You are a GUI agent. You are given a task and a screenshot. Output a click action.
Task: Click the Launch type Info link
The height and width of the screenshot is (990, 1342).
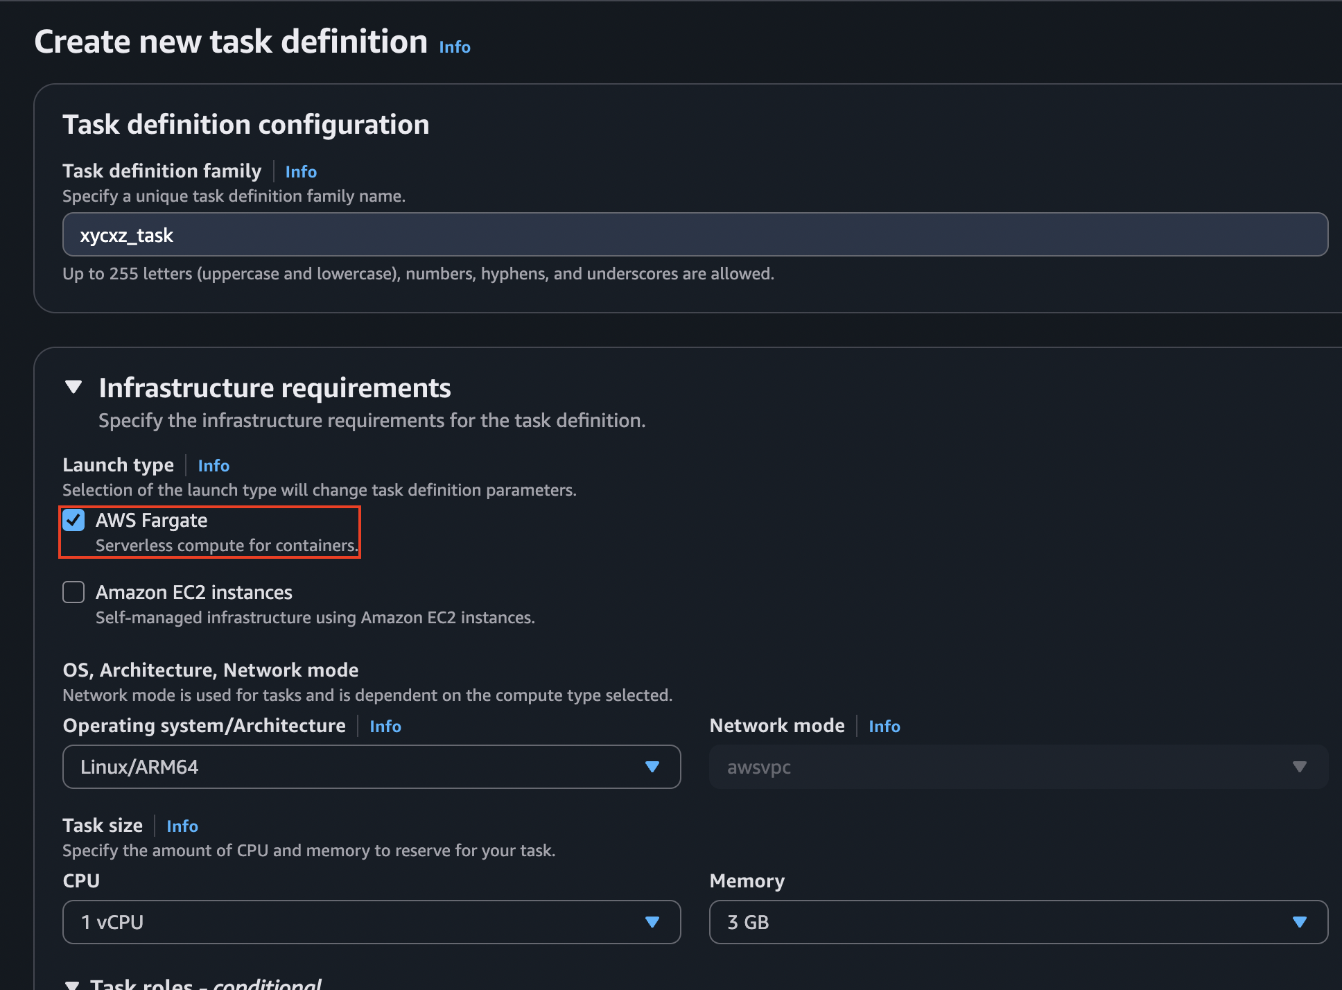click(214, 465)
